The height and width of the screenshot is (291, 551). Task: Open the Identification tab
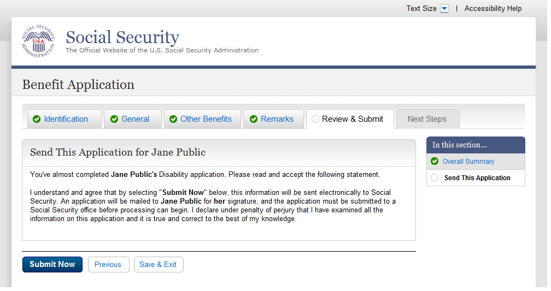tap(66, 119)
